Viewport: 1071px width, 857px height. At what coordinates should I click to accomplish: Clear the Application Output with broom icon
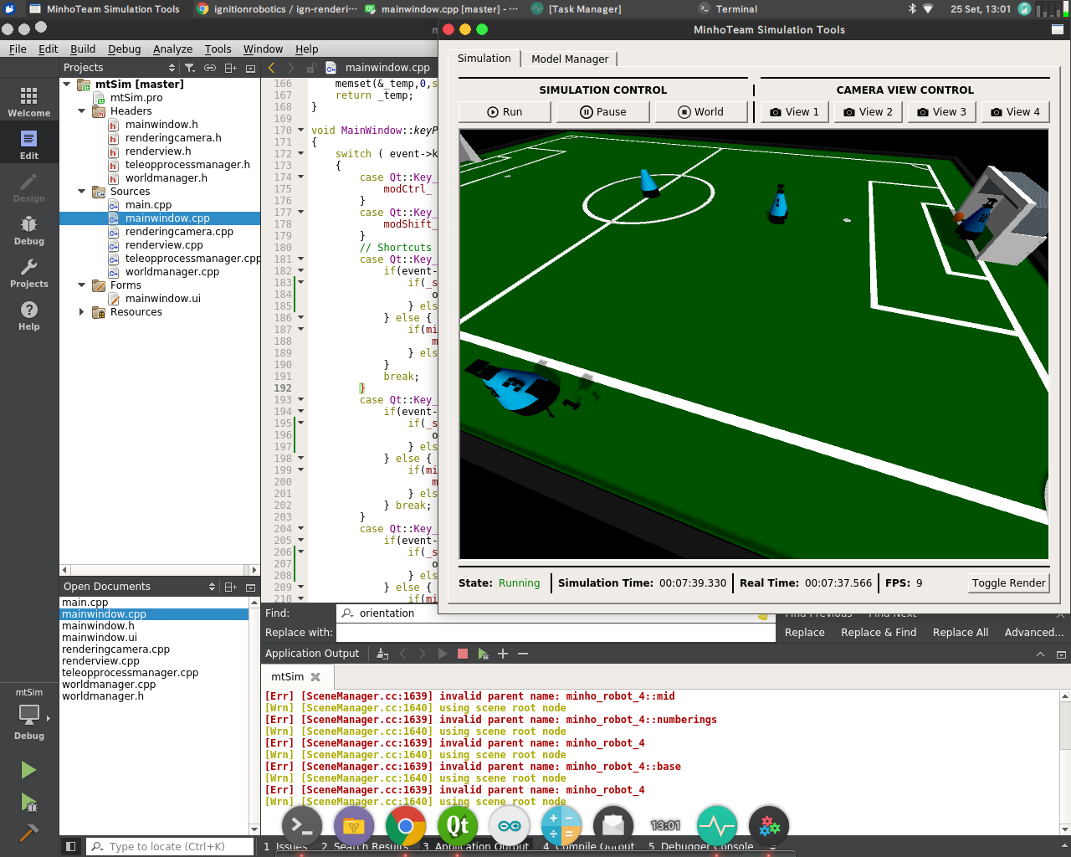pyautogui.click(x=382, y=654)
